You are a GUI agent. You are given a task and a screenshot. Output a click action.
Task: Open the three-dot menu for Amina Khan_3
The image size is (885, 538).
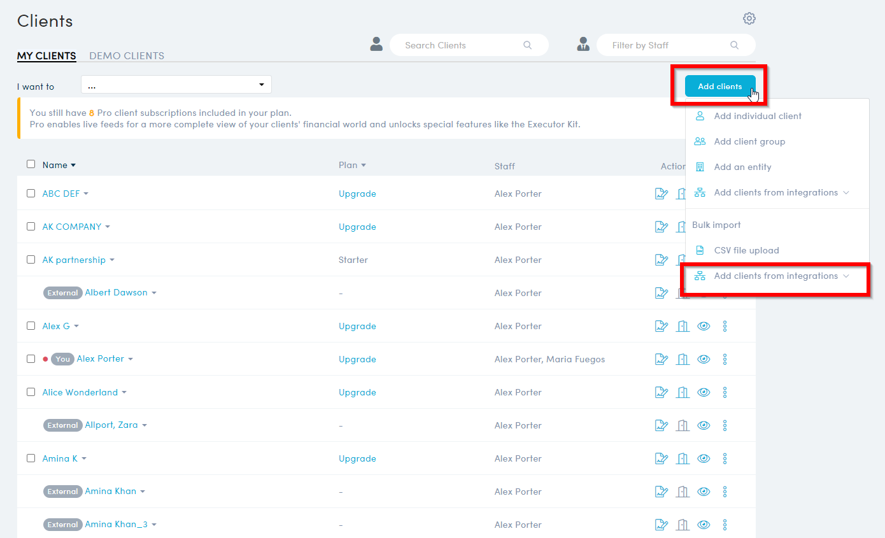(725, 525)
